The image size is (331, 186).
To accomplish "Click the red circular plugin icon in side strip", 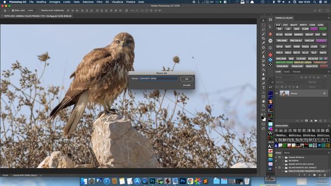I will 270,55.
